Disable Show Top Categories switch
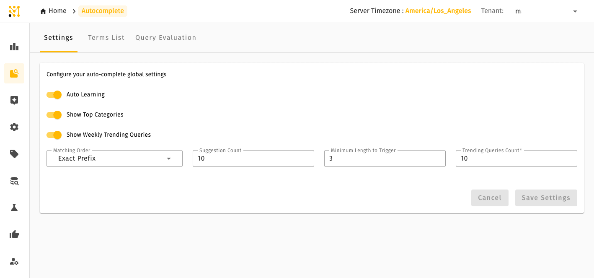The width and height of the screenshot is (594, 278). click(x=54, y=115)
